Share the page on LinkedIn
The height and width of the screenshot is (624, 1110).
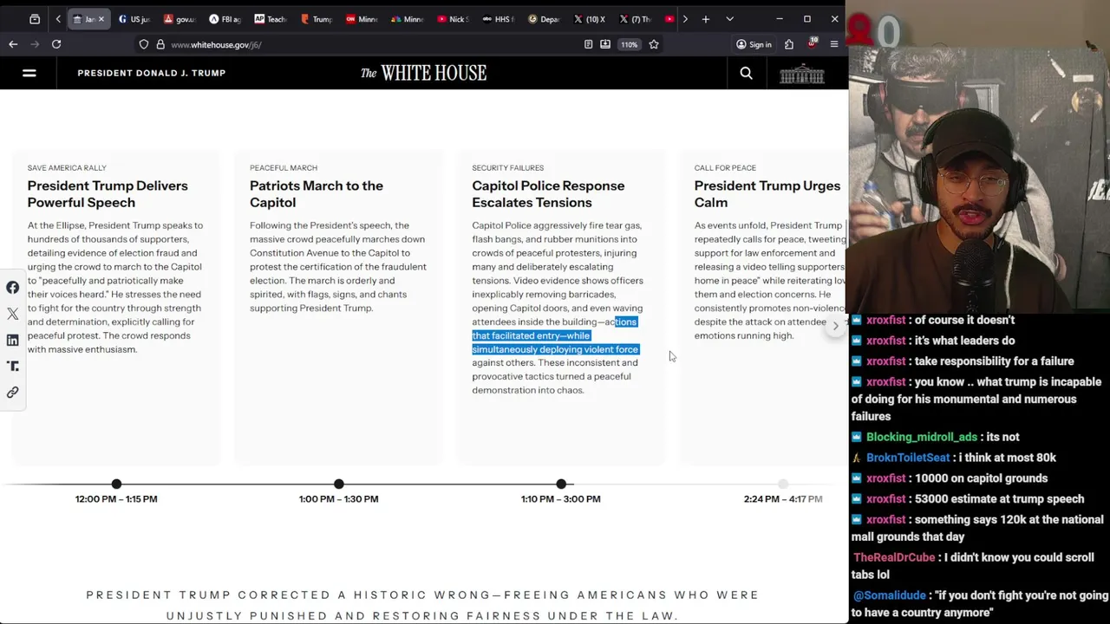12,340
